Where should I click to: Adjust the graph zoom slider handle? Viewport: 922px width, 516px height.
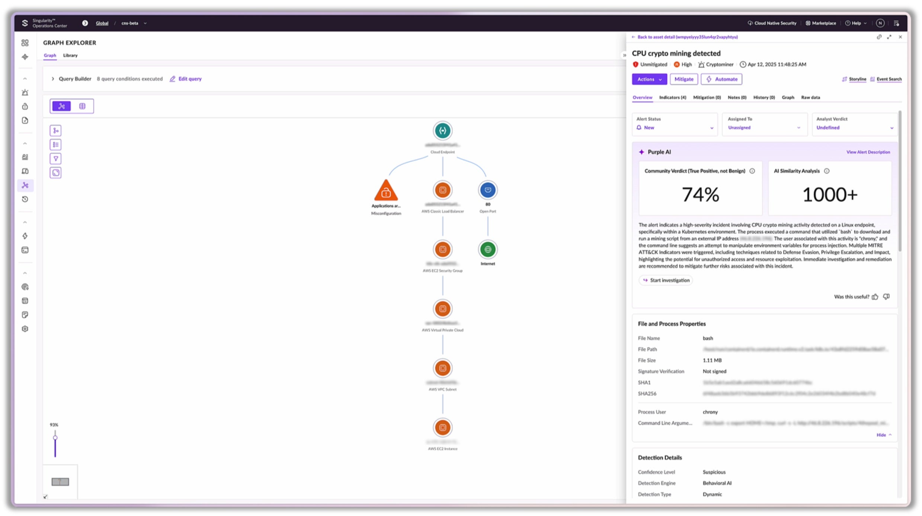pyautogui.click(x=55, y=438)
